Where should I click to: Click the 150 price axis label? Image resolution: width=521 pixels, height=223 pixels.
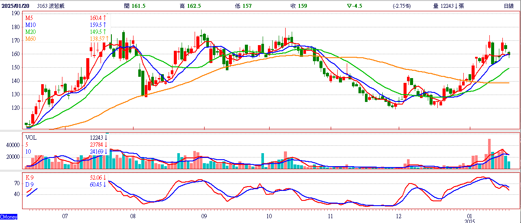pyautogui.click(x=16, y=67)
